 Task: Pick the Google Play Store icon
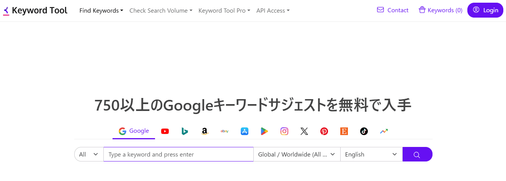pos(264,131)
